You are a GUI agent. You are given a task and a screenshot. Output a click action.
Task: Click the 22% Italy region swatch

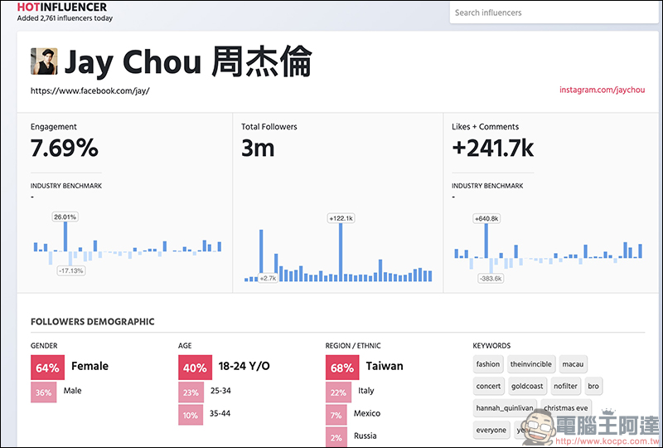click(x=338, y=392)
